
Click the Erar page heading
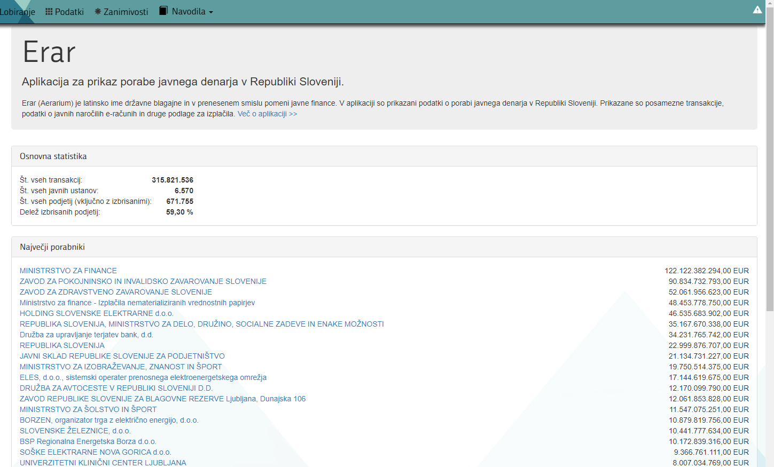click(49, 52)
